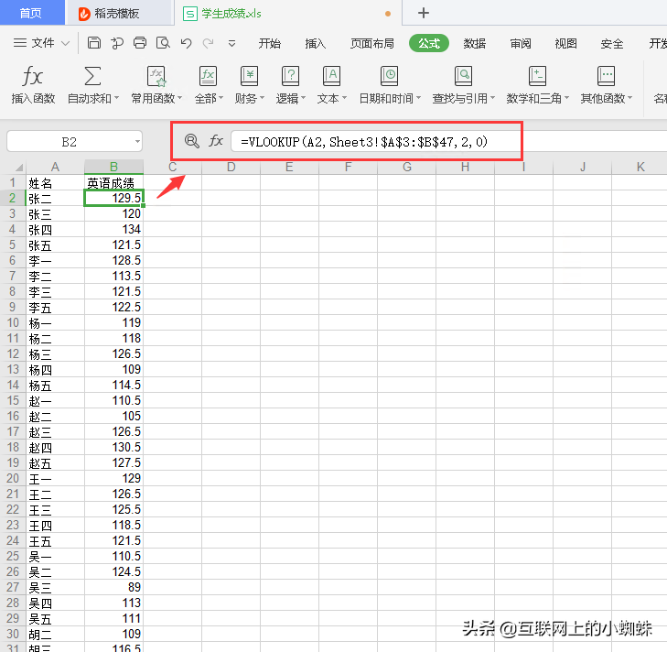
Task: Select the cell containing 李五
Action: point(55,307)
